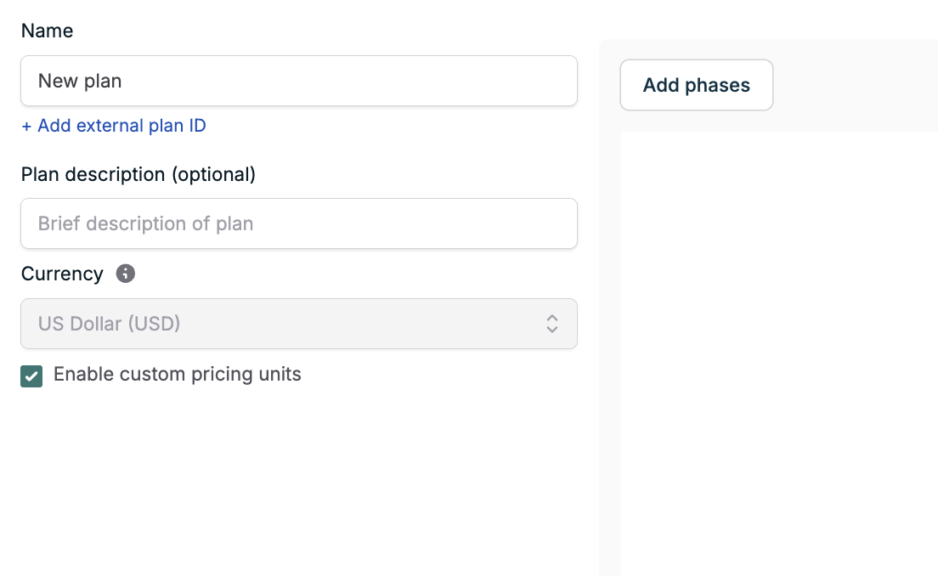Screen dimensions: 938x576
Task: Click the Currency label text
Action: (x=62, y=274)
